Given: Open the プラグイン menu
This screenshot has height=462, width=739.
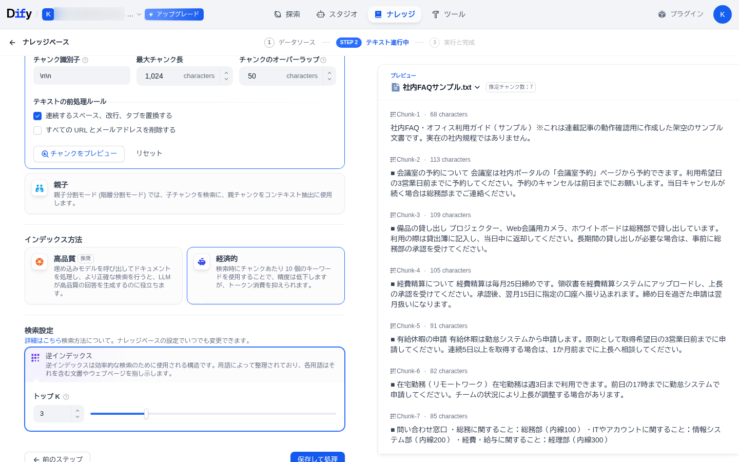Looking at the screenshot, I should (680, 14).
